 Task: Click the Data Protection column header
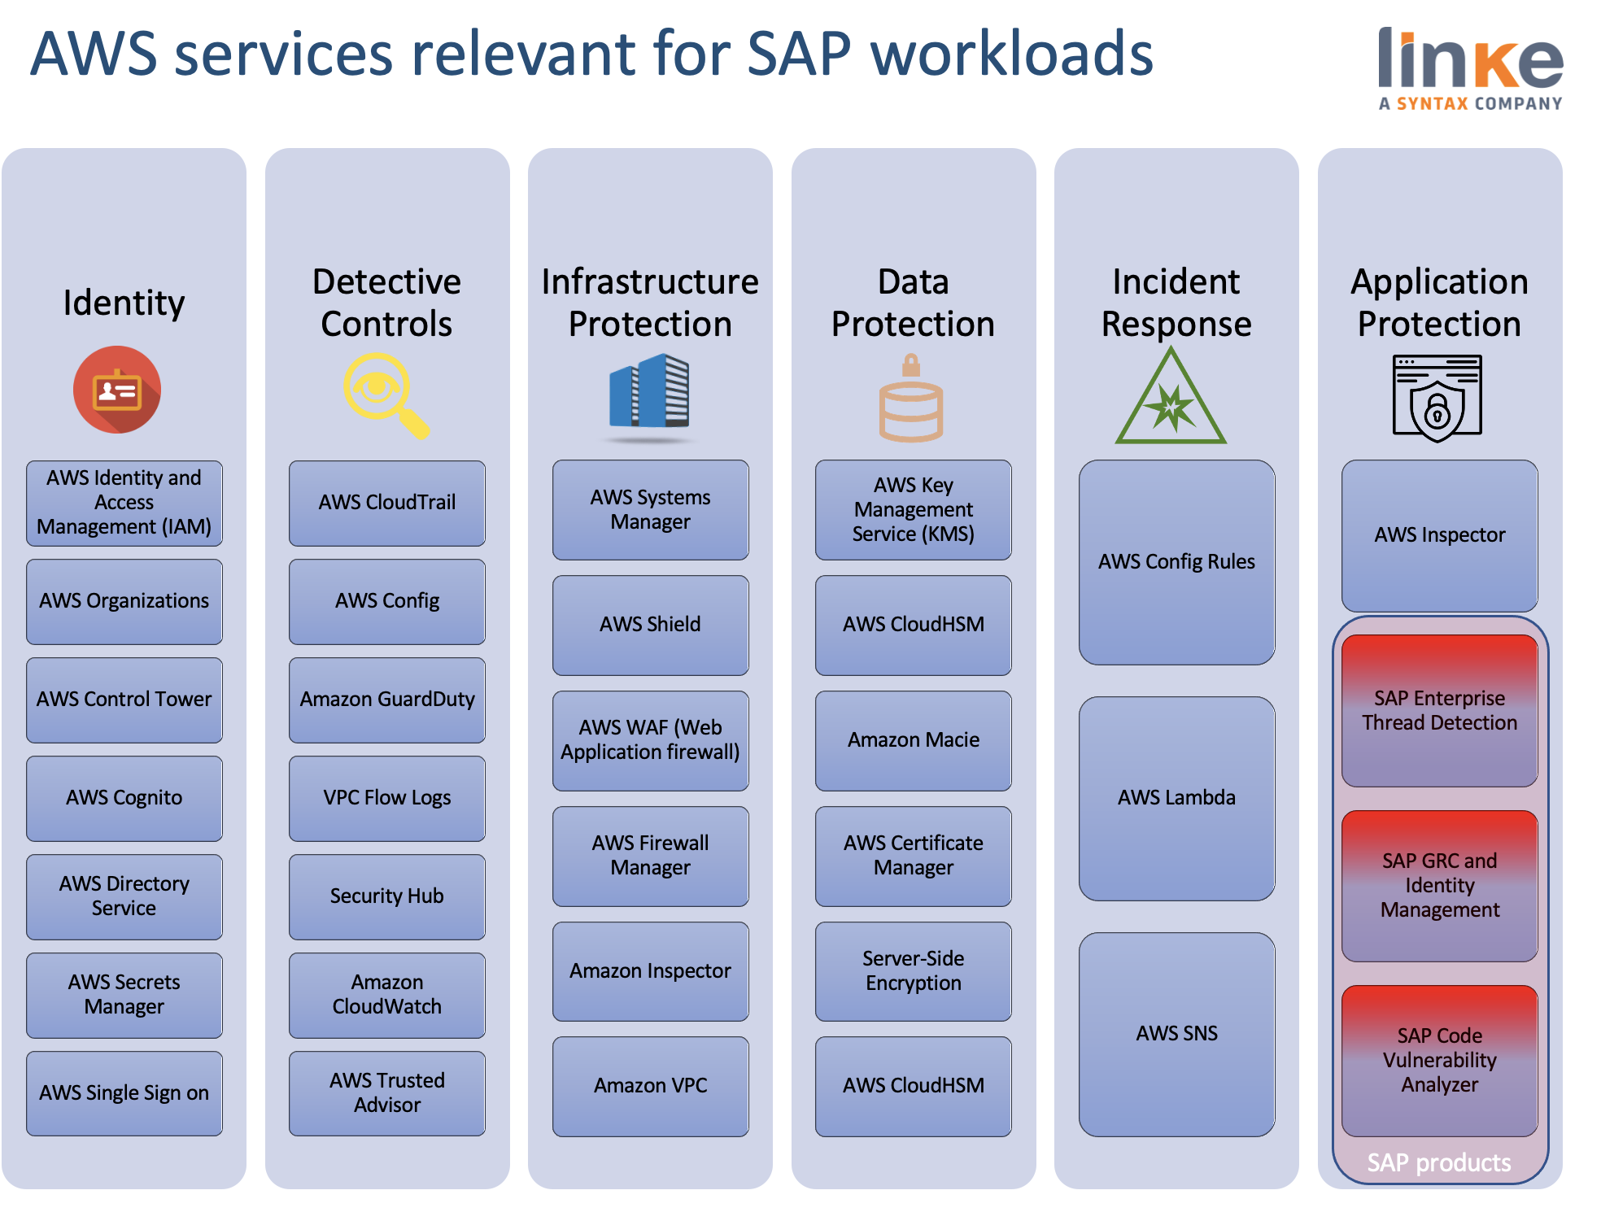point(913,303)
